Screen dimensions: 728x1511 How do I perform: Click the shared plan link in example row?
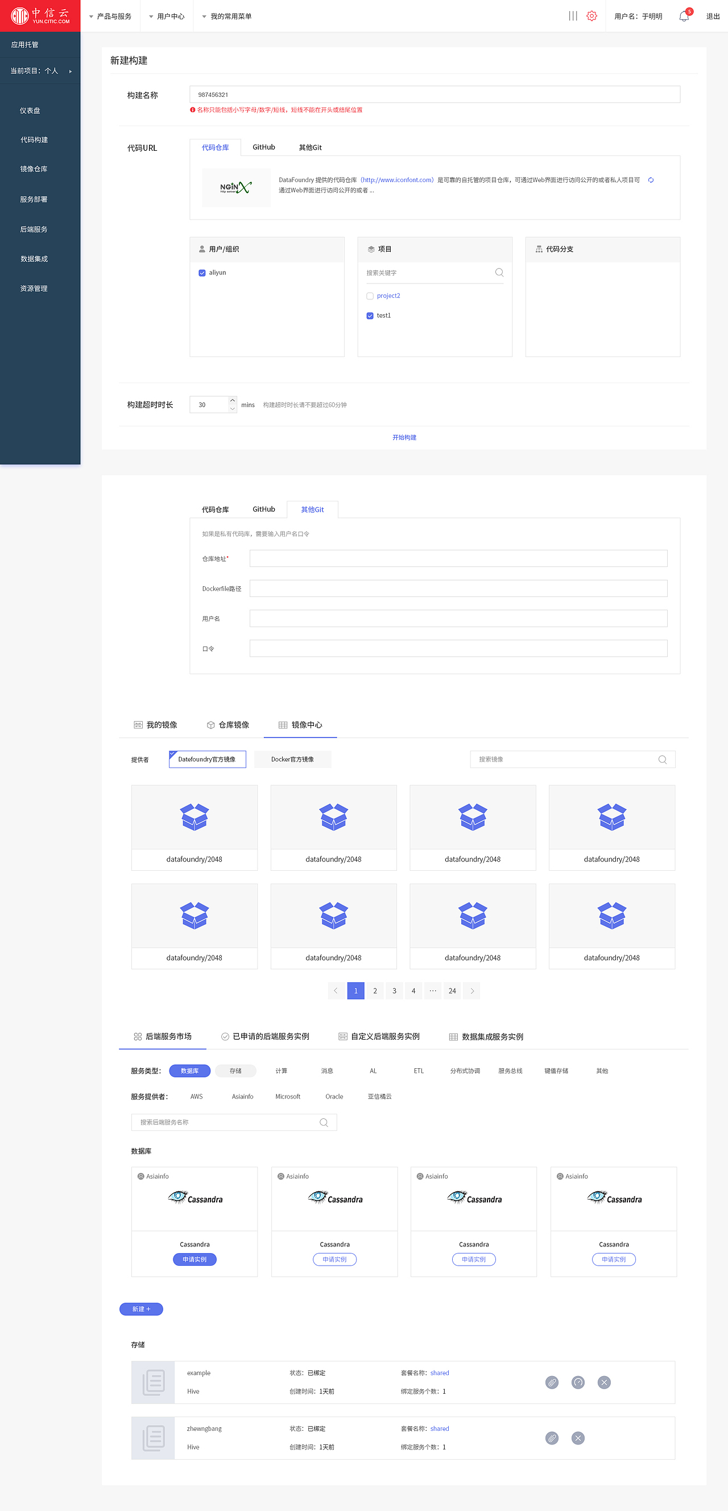(440, 1373)
